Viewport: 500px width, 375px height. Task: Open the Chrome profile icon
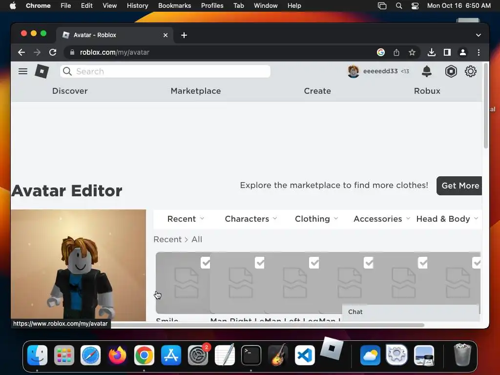463,52
